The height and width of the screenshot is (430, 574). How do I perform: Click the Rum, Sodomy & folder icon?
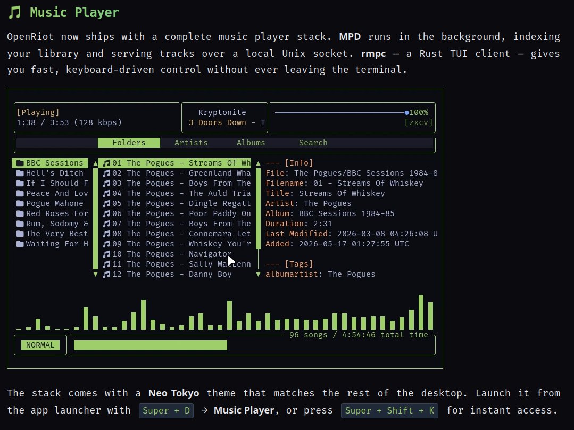(20, 224)
